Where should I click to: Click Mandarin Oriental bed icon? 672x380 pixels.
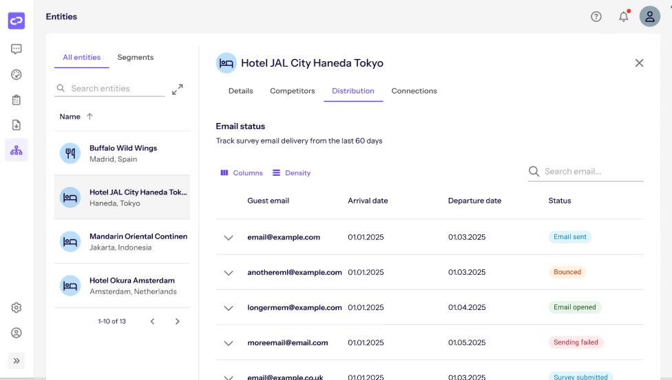pos(70,241)
